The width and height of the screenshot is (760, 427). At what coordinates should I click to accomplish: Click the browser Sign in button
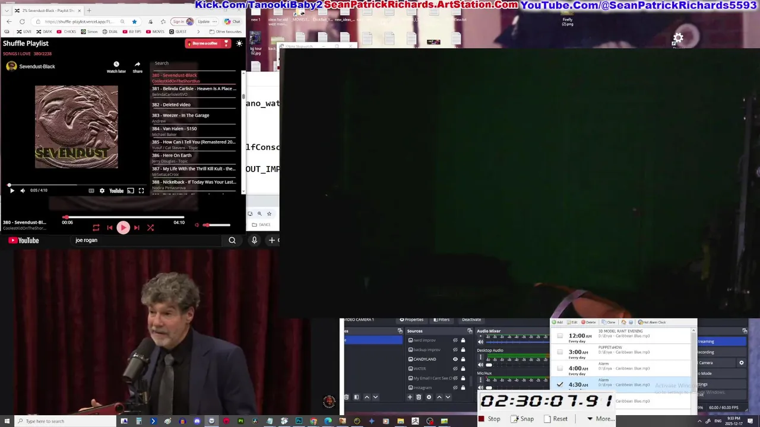(x=182, y=21)
